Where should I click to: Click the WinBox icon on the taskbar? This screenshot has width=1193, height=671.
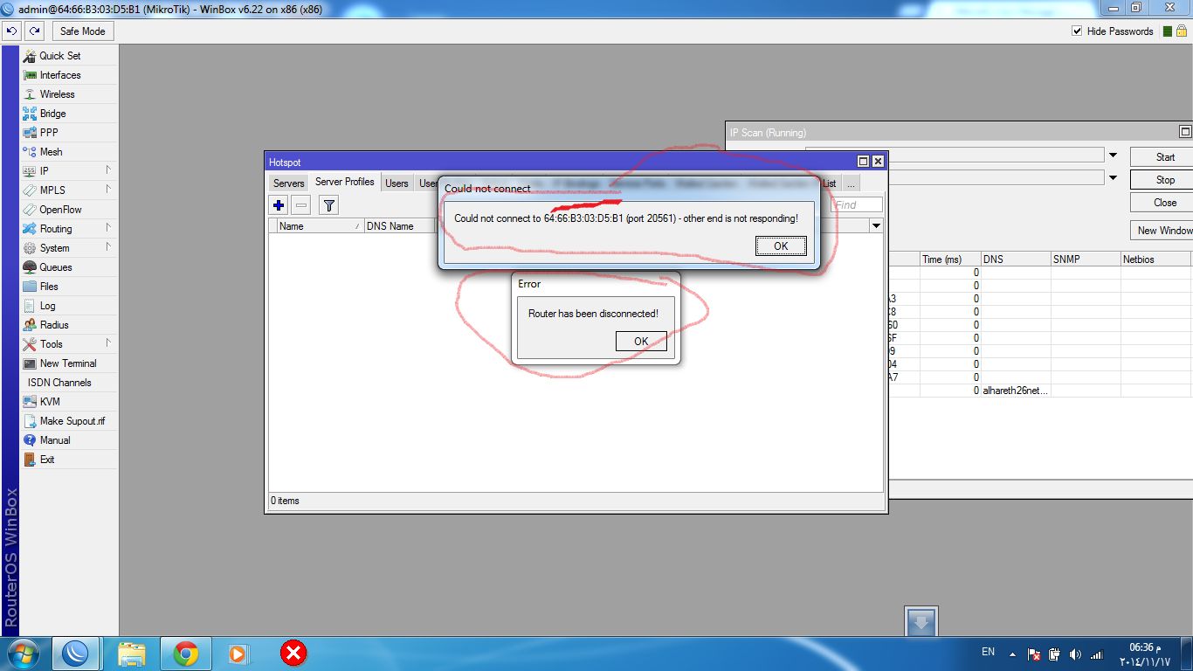(76, 654)
